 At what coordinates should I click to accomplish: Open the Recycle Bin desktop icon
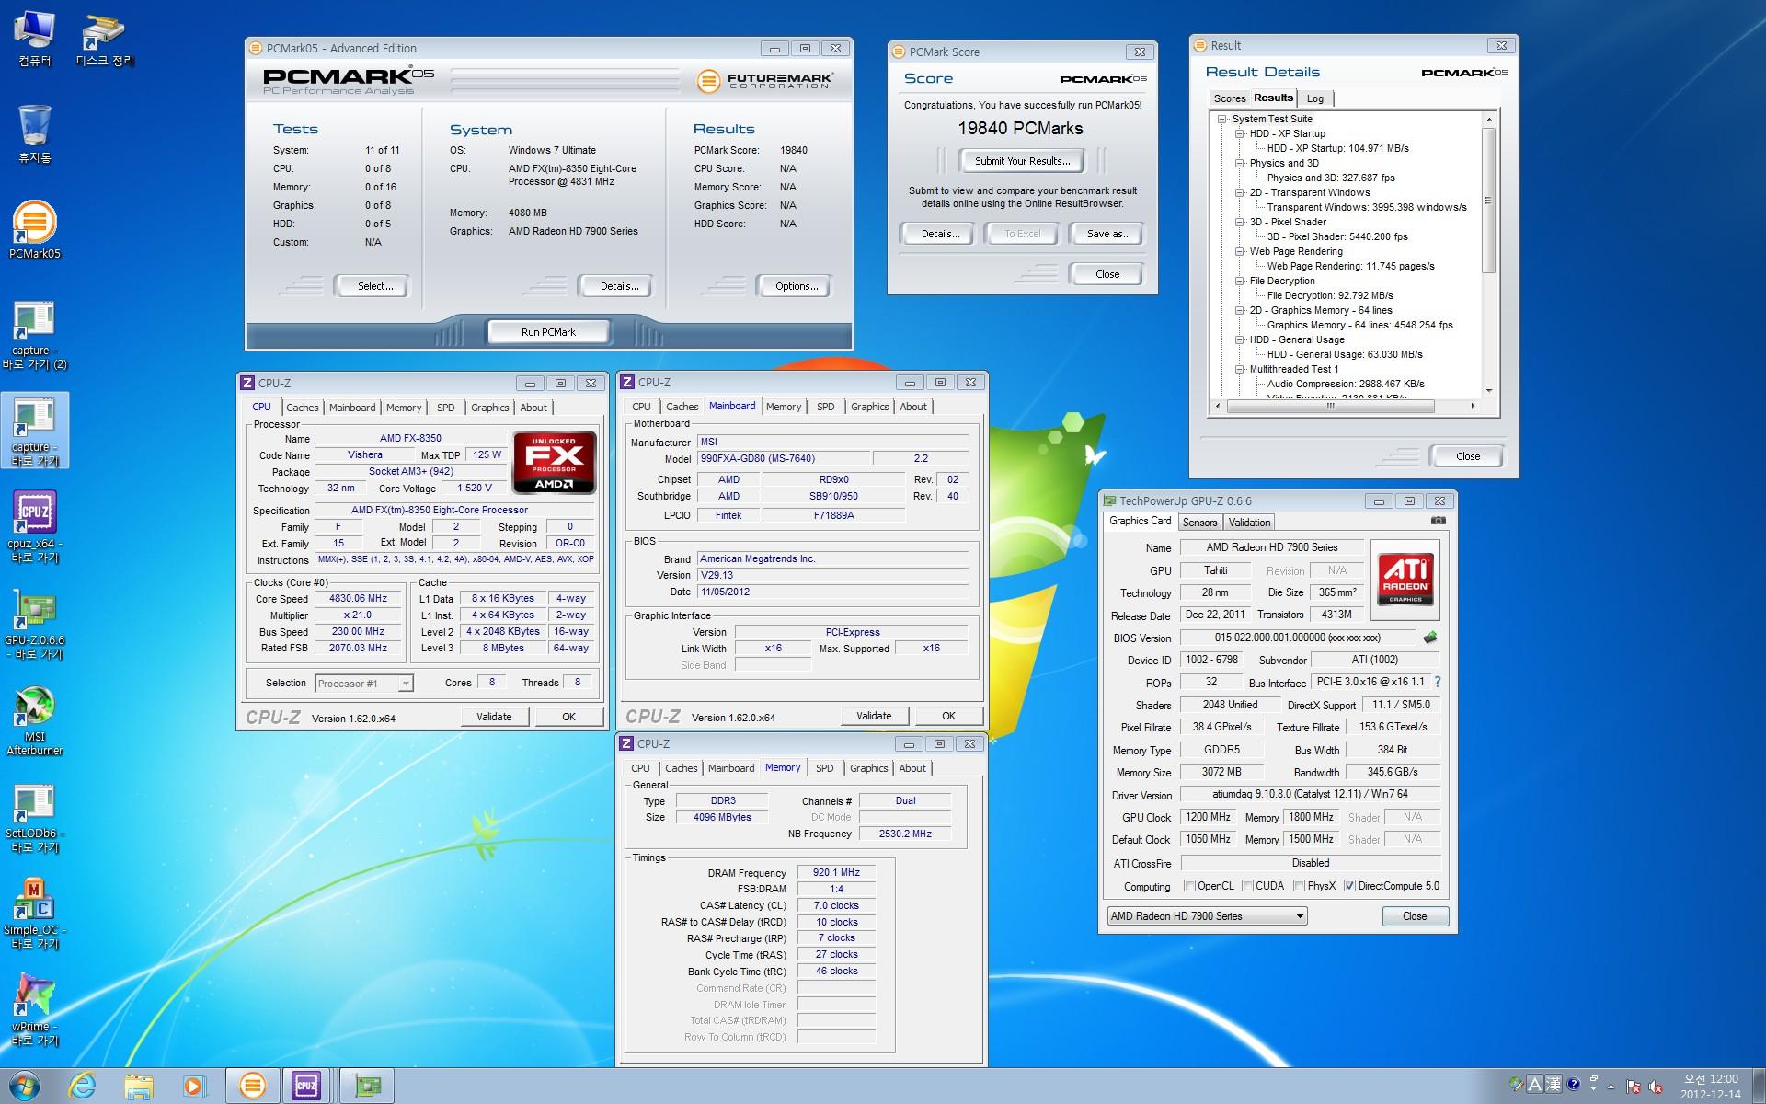tap(34, 134)
